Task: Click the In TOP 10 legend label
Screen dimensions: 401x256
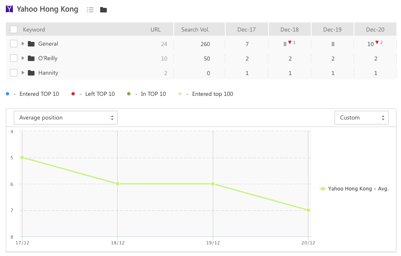Action: pos(153,94)
